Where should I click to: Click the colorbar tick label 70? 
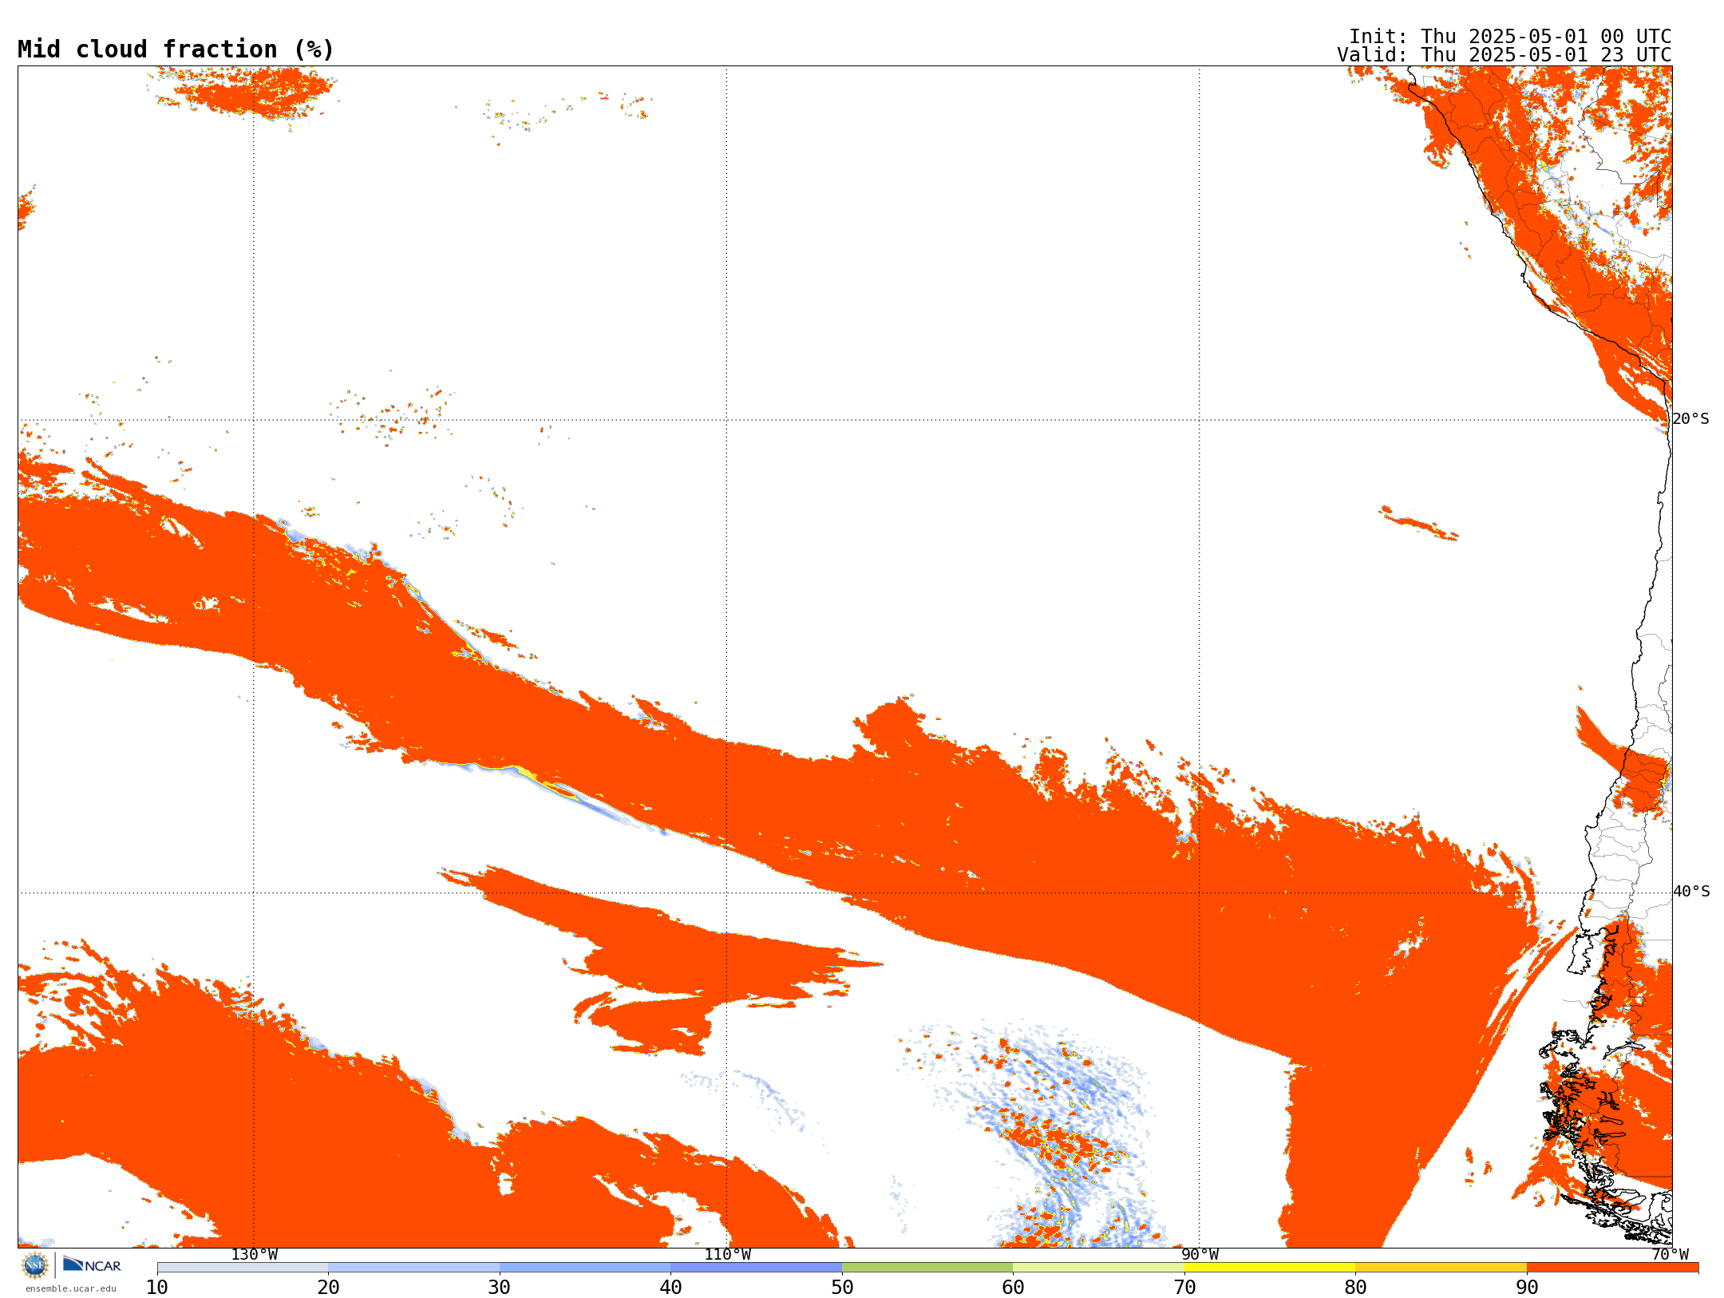[1184, 1288]
